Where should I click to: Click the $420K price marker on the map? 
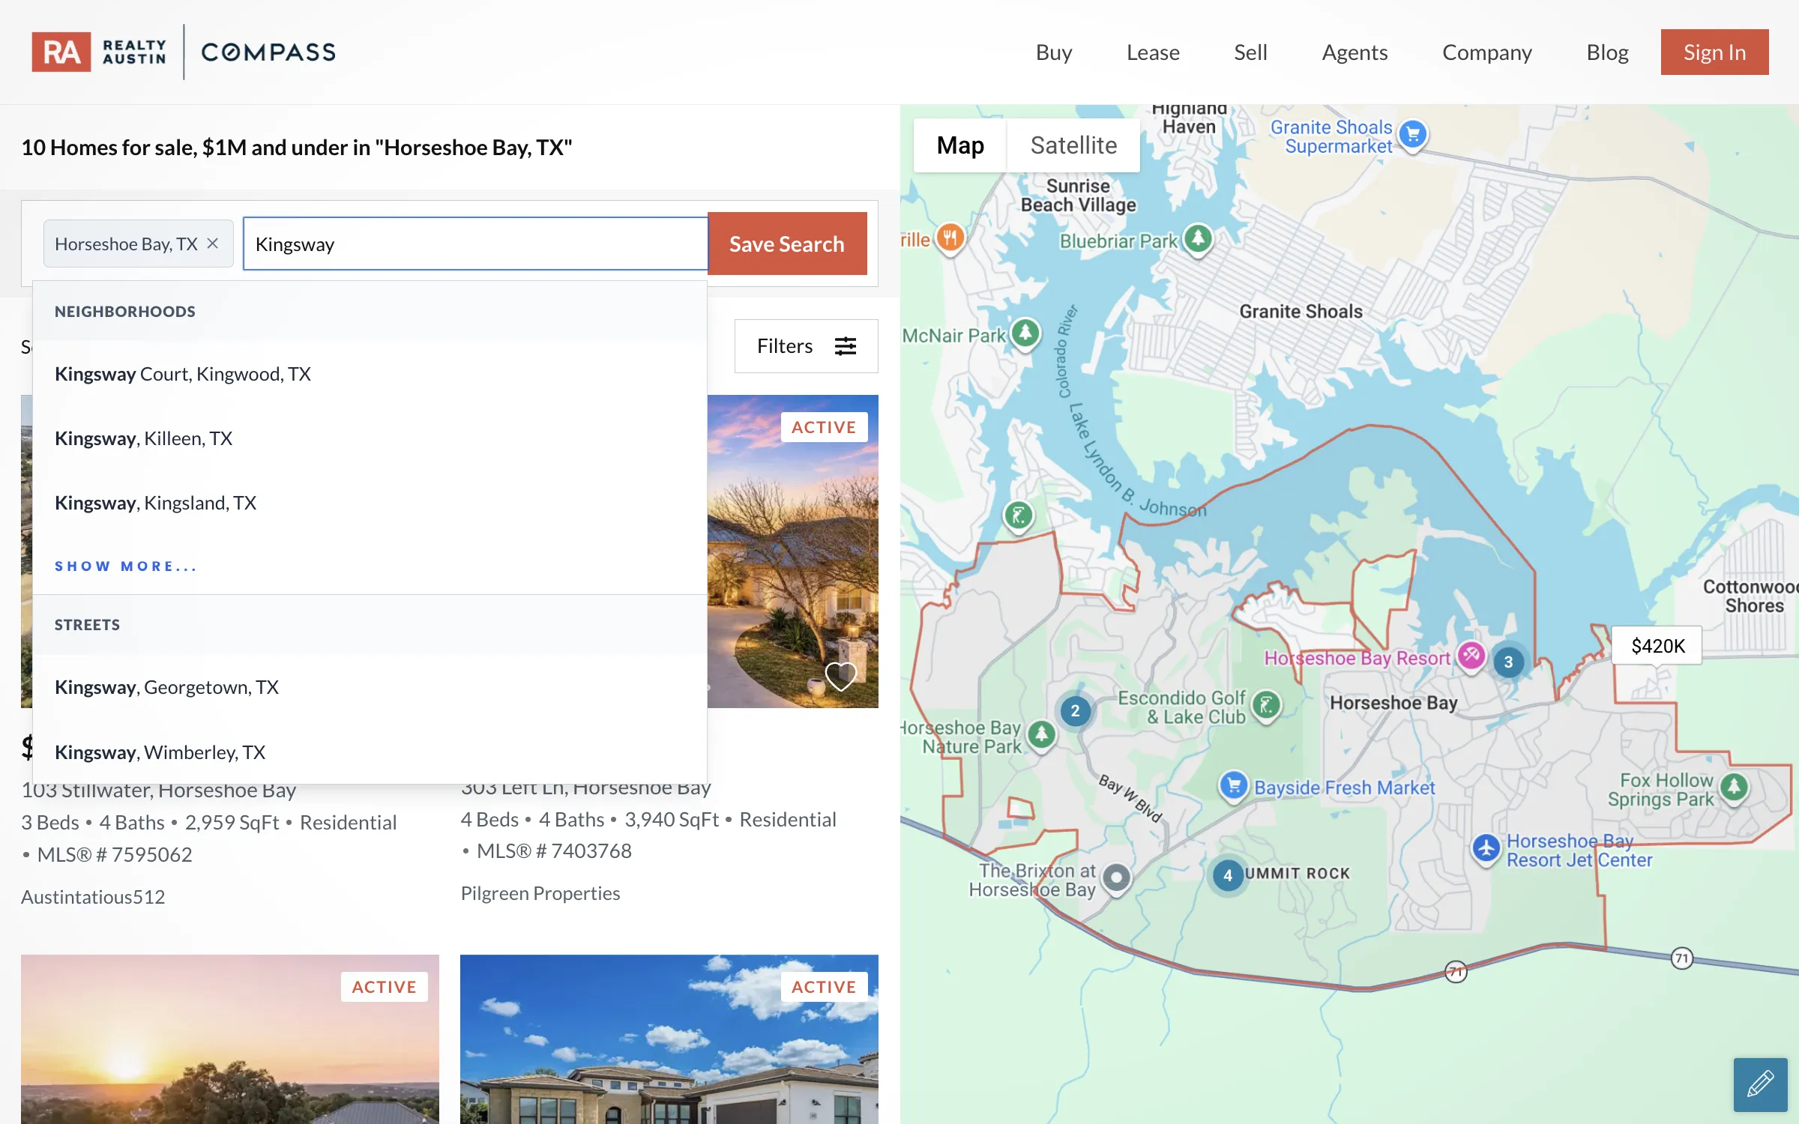click(x=1657, y=646)
